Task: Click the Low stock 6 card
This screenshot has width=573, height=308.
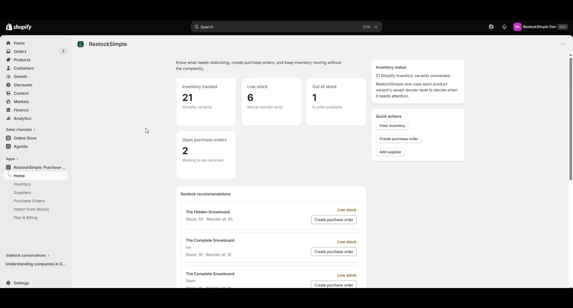Action: 271,102
